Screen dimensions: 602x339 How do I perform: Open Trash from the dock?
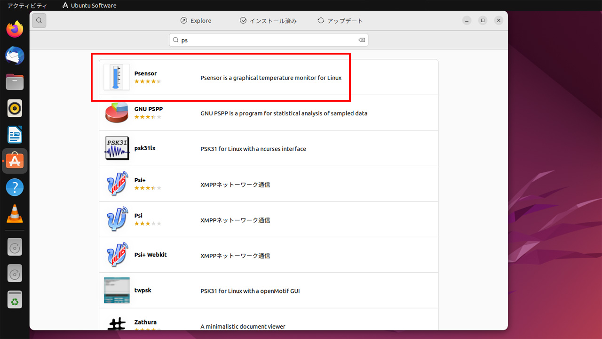pos(15,299)
